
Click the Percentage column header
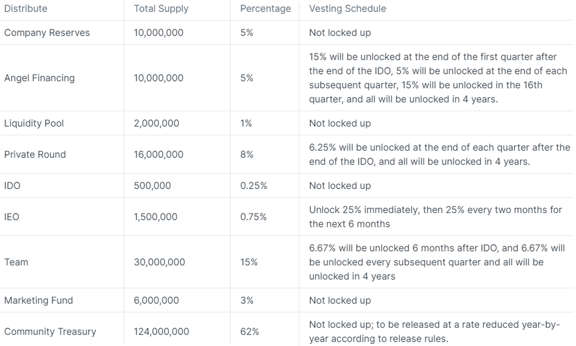(265, 9)
